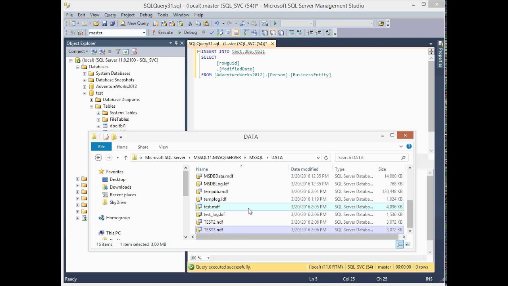The image size is (508, 286).
Task: Click the Filter funnel in Object Explorer
Action: pyautogui.click(x=118, y=52)
